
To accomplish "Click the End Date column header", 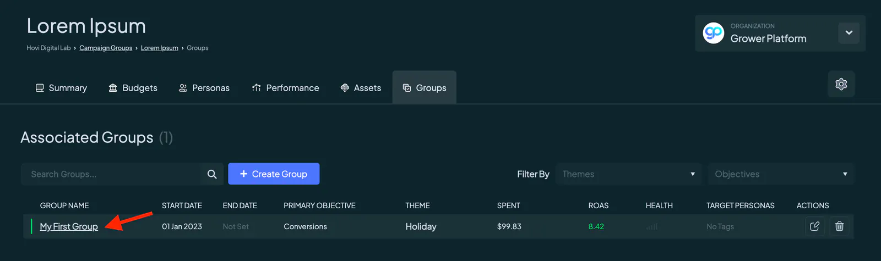I will pos(240,206).
